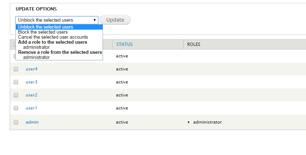Image resolution: width=306 pixels, height=155 pixels.
Task: Click the active status in user4 row
Action: coord(122,69)
